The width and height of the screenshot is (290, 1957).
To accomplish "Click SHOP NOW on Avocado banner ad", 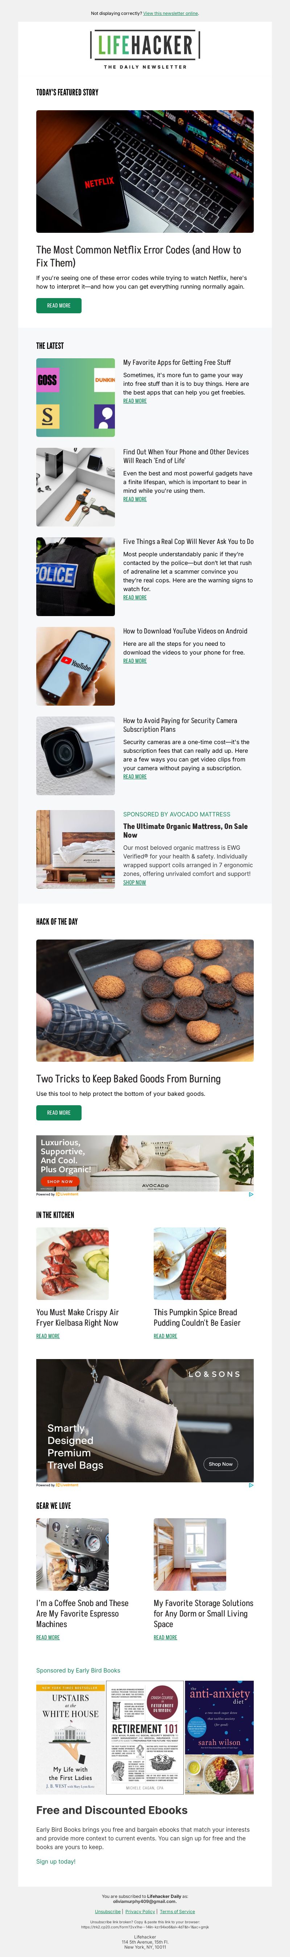I will click(60, 1181).
